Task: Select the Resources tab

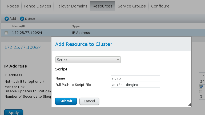Action: (x=102, y=6)
